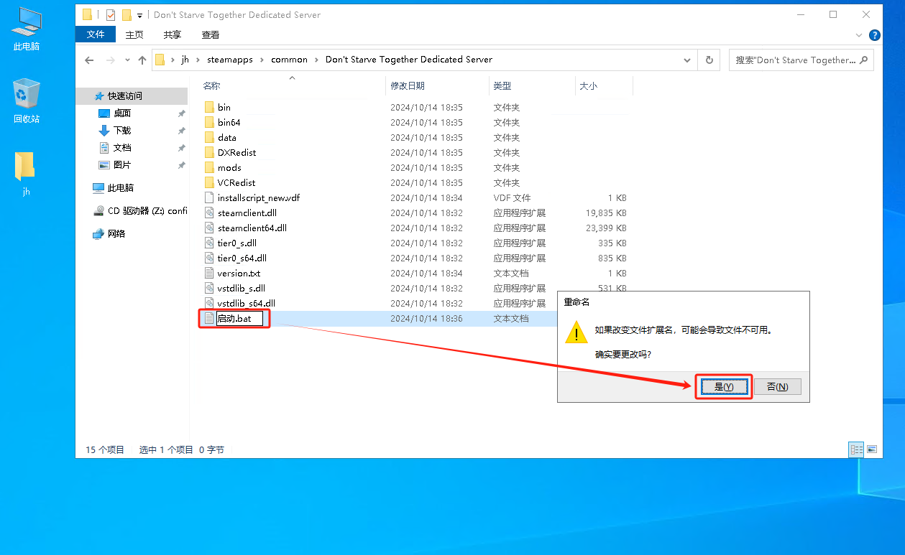Viewport: 905px width, 555px height.
Task: Click the steamapps breadcrumb segment
Action: (x=230, y=60)
